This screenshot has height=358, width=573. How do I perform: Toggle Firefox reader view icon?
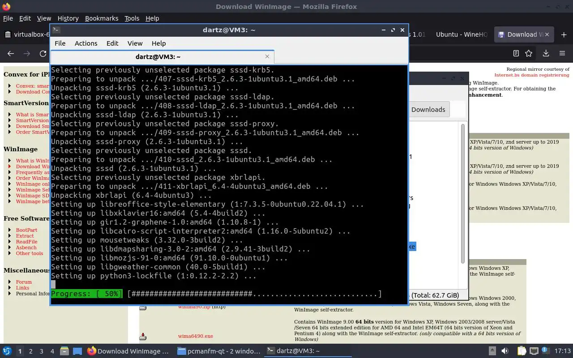pyautogui.click(x=516, y=53)
